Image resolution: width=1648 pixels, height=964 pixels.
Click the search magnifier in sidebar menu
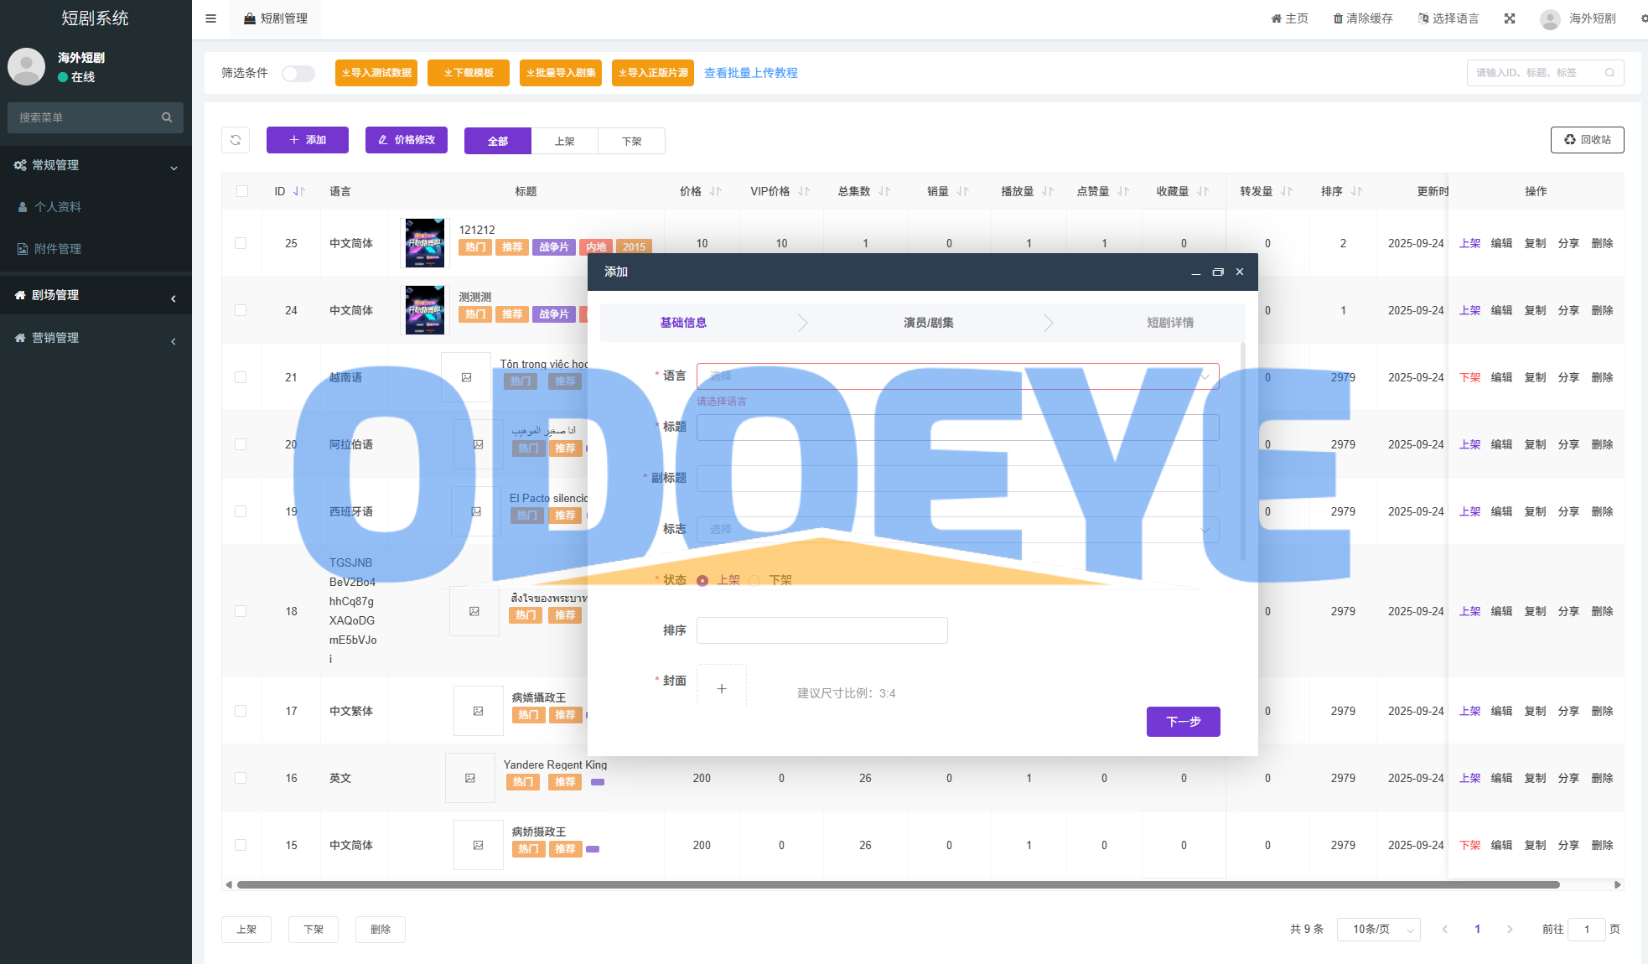pos(167,117)
